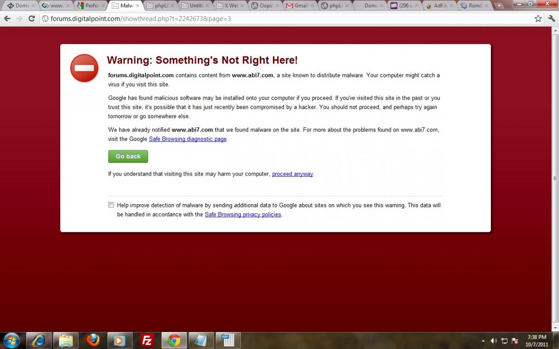Show hidden system tray icons
This screenshot has height=349, width=559.
[483, 341]
